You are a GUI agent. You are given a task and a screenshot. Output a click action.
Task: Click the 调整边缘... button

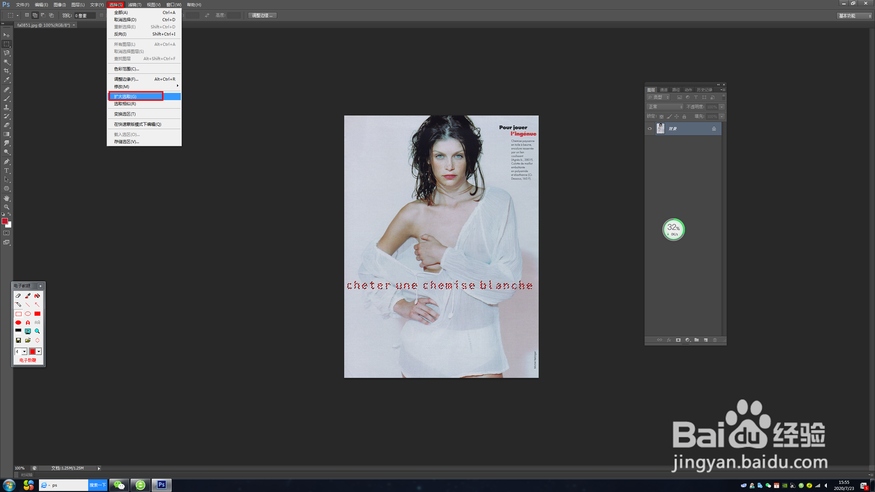point(262,15)
